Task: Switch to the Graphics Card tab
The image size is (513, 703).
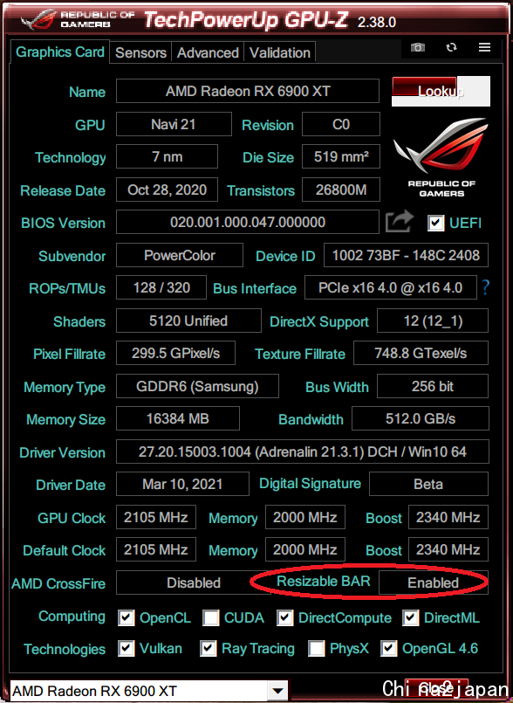Action: (x=59, y=52)
